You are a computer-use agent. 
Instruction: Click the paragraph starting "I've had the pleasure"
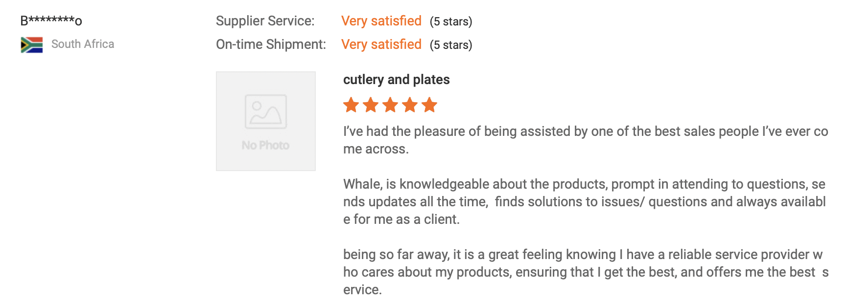pyautogui.click(x=585, y=140)
